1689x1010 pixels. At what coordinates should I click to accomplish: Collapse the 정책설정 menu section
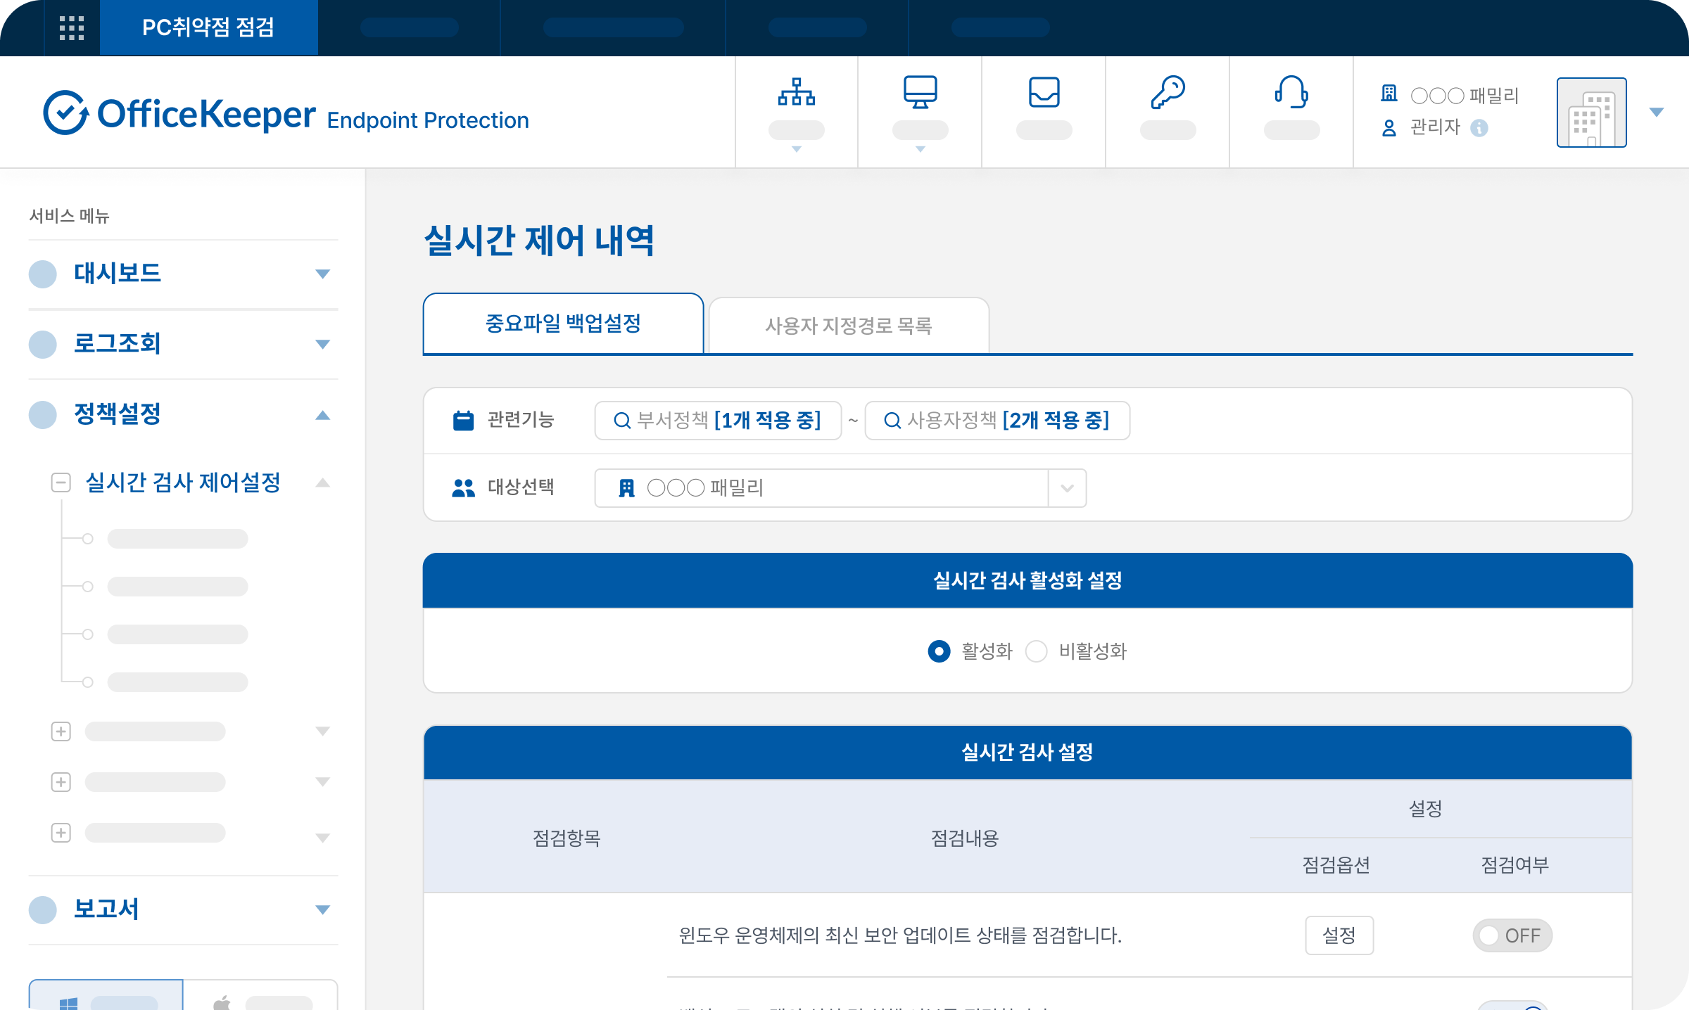point(322,415)
